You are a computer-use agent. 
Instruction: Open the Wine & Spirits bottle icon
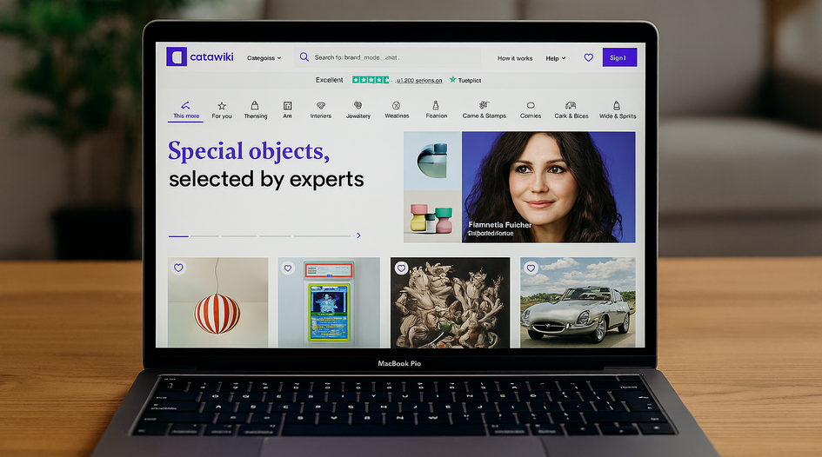pos(617,106)
